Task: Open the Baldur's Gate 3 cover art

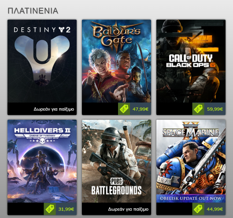Action: click(x=116, y=61)
